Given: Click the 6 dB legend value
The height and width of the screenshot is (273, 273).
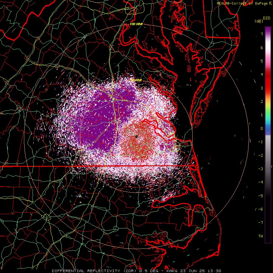Looking at the screenshot, I should pyautogui.click(x=262, y=48).
